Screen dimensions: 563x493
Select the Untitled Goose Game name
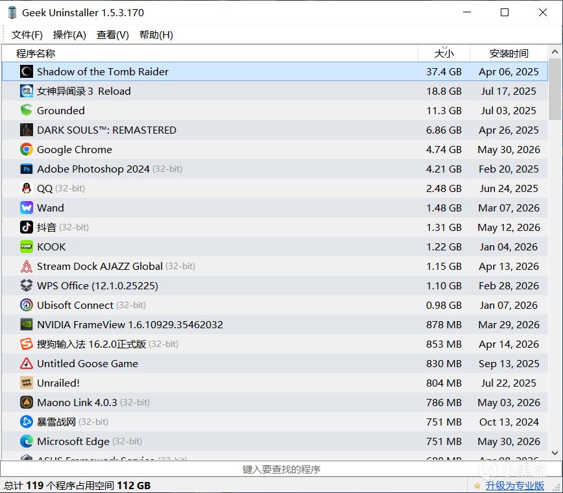pyautogui.click(x=88, y=363)
